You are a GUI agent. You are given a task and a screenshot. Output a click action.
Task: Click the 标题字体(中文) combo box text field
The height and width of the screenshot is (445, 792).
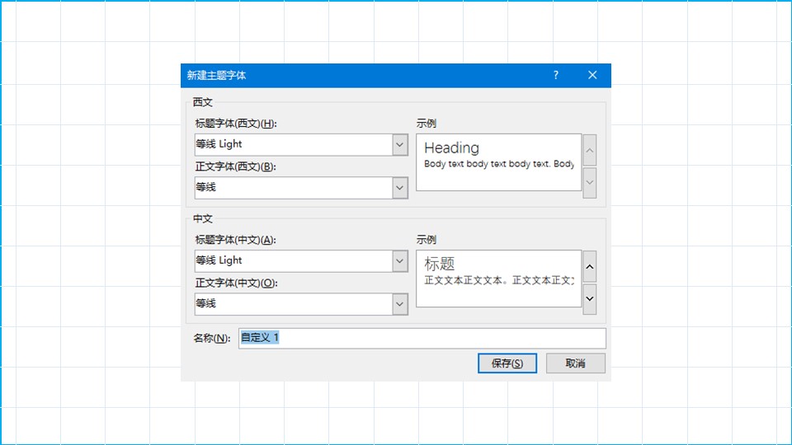pyautogui.click(x=294, y=261)
